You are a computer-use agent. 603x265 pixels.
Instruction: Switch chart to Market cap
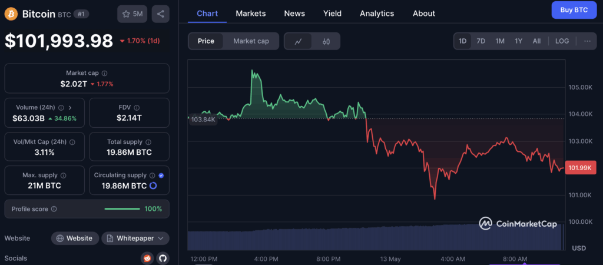click(251, 41)
